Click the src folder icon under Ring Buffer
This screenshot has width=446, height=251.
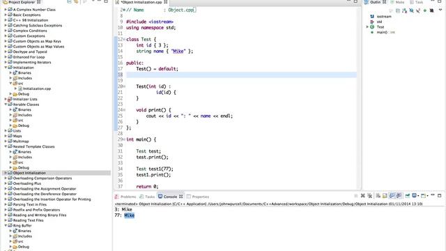click(x=15, y=241)
